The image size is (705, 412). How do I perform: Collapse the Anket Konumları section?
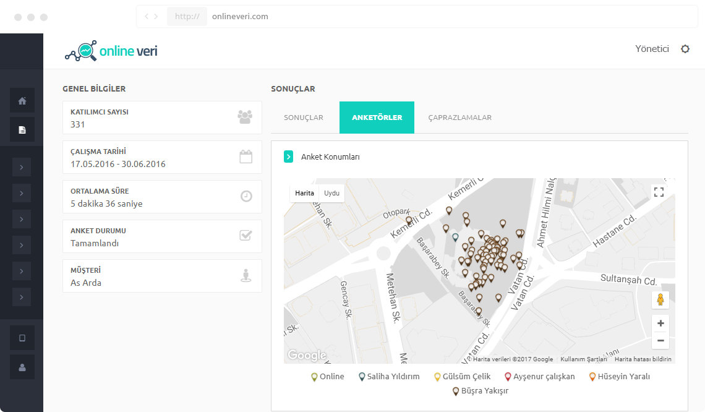[288, 157]
